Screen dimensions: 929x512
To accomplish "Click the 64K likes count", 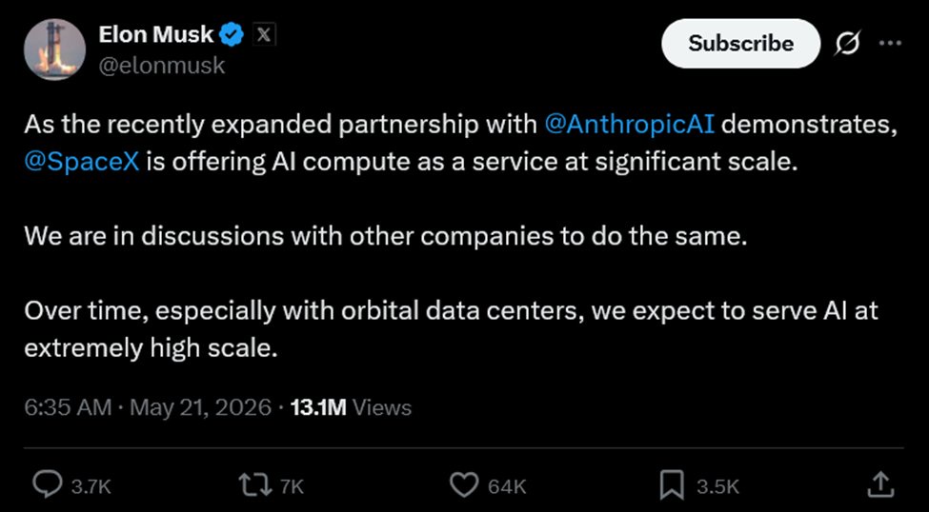I will point(507,486).
